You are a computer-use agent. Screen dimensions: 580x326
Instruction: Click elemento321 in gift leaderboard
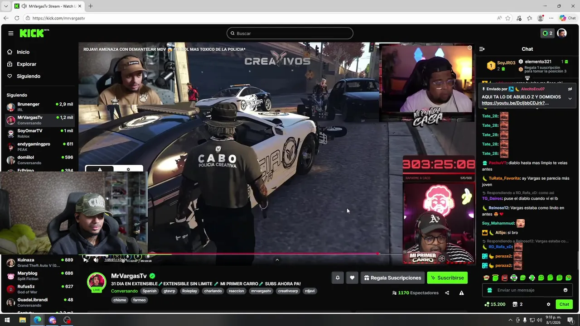coord(538,62)
